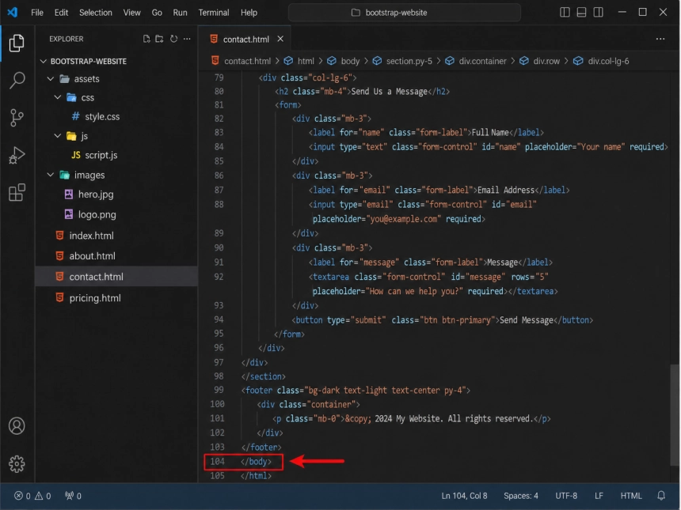This screenshot has height=510, width=681.
Task: Collapse the images folder
Action: (51, 175)
